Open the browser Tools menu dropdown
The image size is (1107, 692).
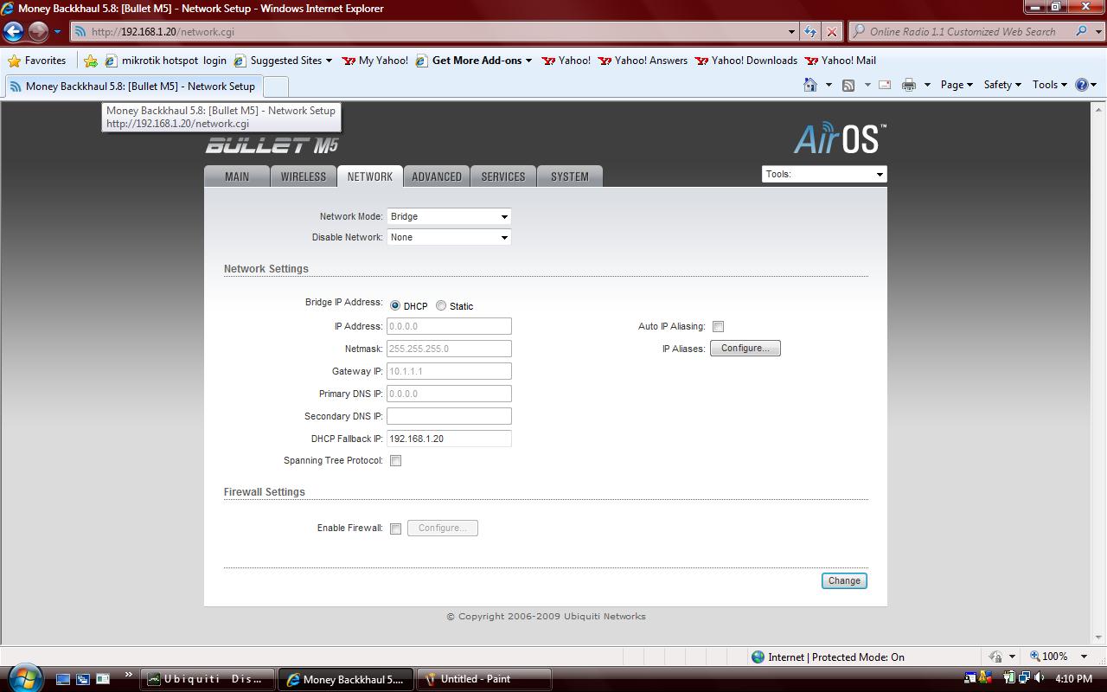(1050, 85)
